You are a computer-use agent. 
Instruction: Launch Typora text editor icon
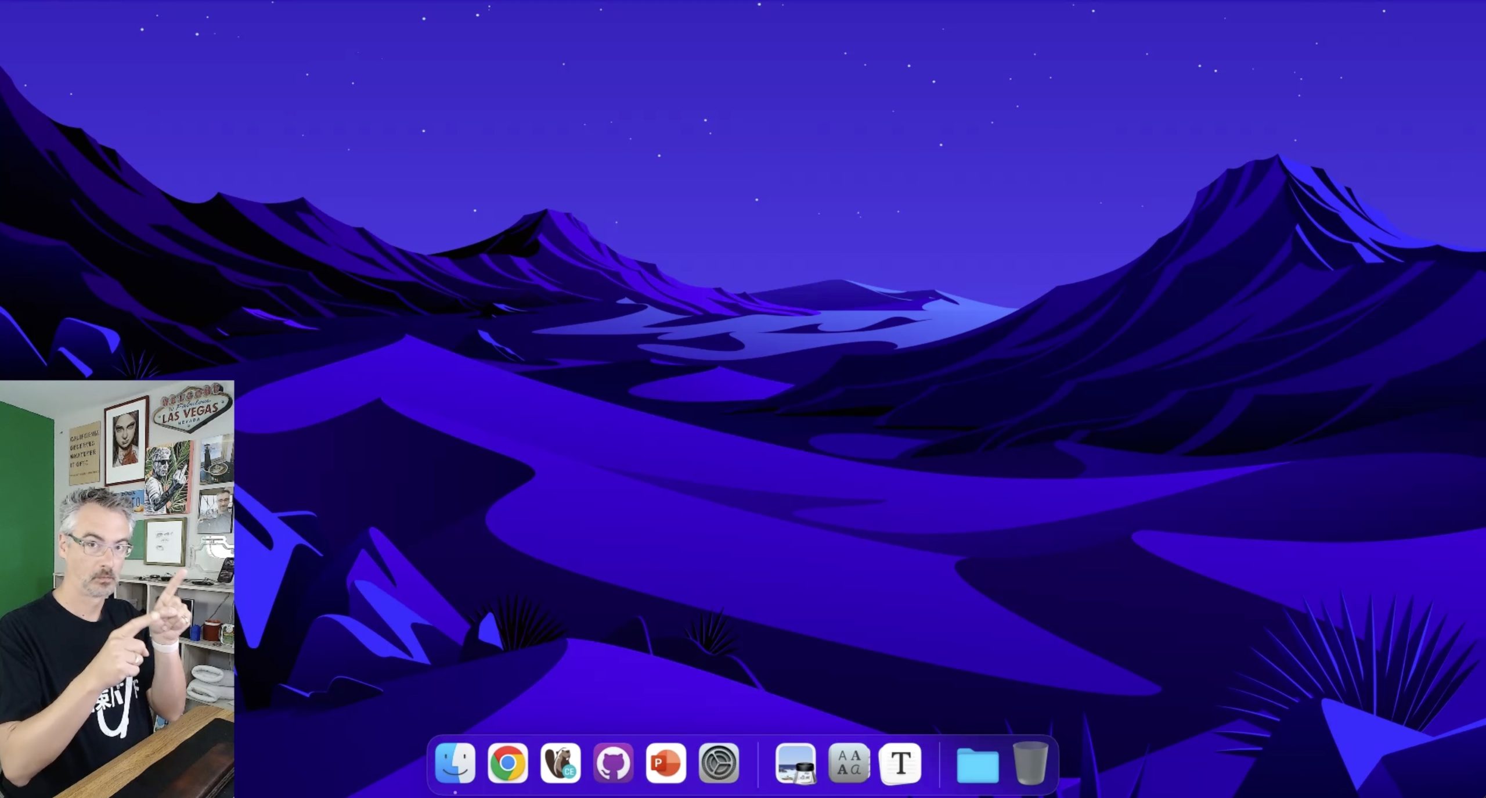coord(900,763)
